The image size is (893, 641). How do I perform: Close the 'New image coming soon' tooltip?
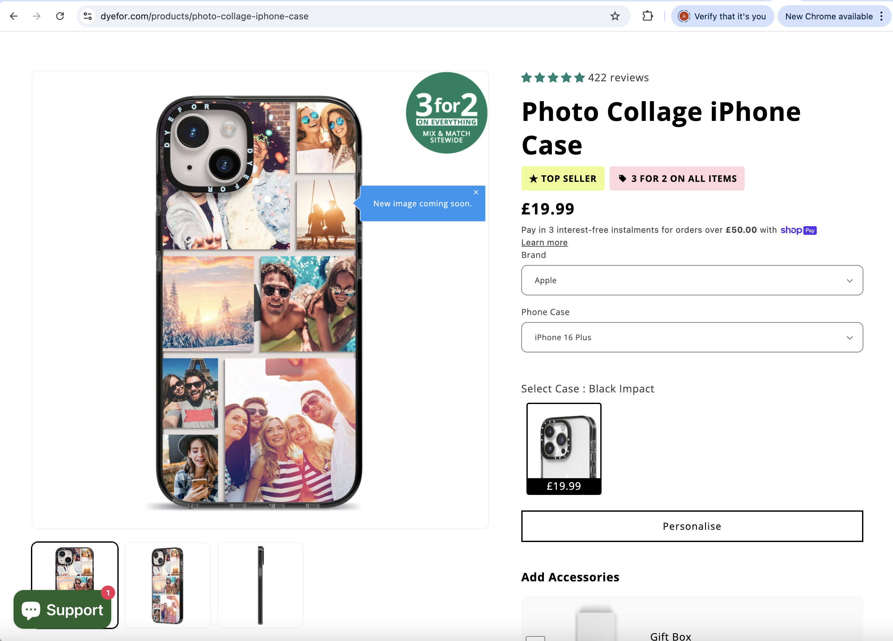pos(476,192)
